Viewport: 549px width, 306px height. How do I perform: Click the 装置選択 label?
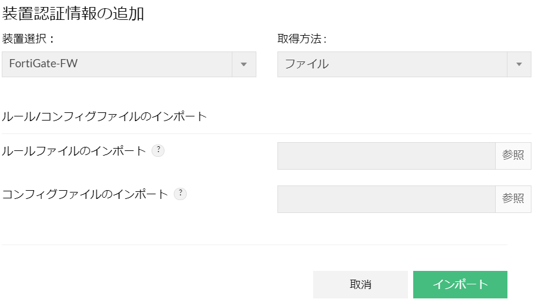click(28, 39)
